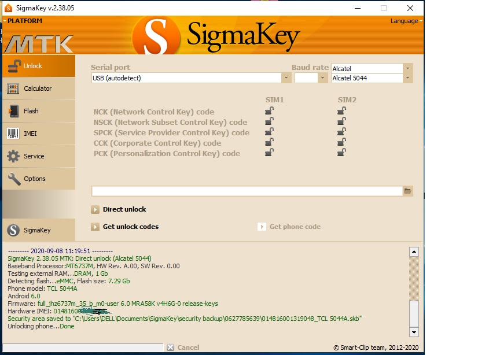Click the Smart-Clip team copyright text

[376, 347]
